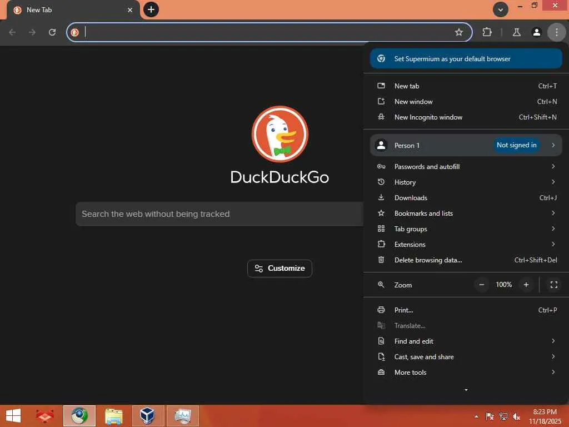Open the VirtualBox cube taskbar icon
Image resolution: width=569 pixels, height=427 pixels.
click(x=148, y=416)
